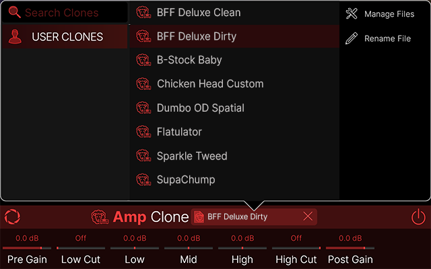Click the refresh cycle icon at bottom left
Image resolution: width=431 pixels, height=269 pixels.
[12, 217]
